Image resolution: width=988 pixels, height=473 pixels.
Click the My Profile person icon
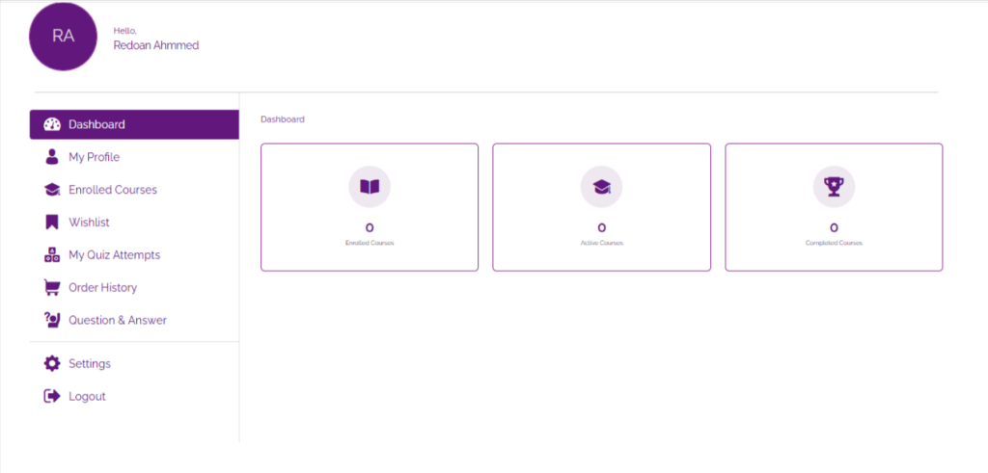coord(52,157)
